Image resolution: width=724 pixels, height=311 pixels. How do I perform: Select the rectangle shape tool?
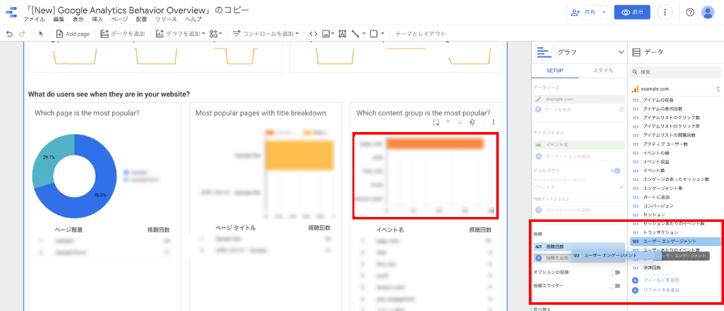point(374,34)
